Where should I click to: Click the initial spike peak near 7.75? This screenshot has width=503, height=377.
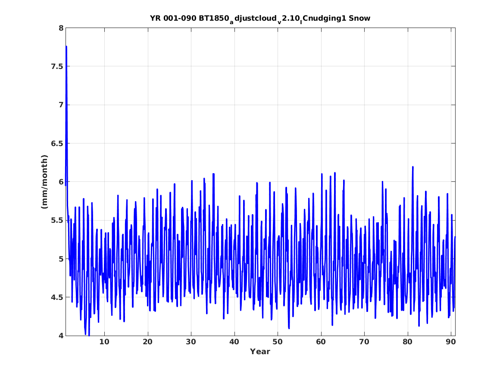66,47
